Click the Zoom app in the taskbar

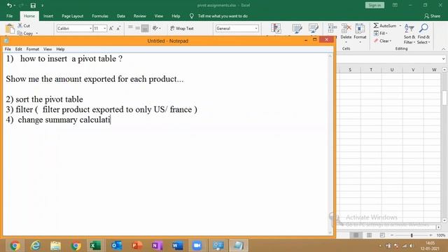(197, 246)
